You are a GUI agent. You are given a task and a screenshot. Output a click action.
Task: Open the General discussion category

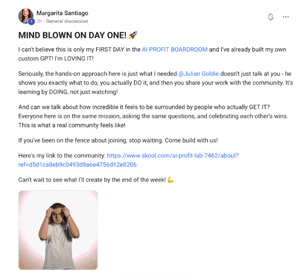pyautogui.click(x=67, y=21)
